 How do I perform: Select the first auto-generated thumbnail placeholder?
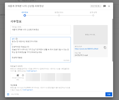pyautogui.click(x=33, y=77)
